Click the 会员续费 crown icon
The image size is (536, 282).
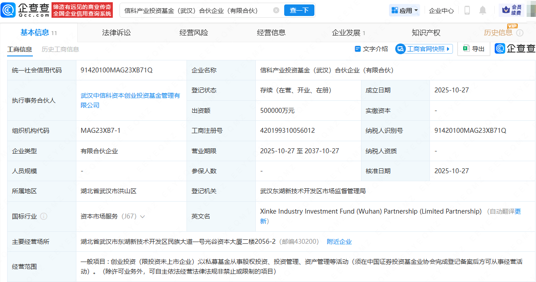tap(506, 10)
